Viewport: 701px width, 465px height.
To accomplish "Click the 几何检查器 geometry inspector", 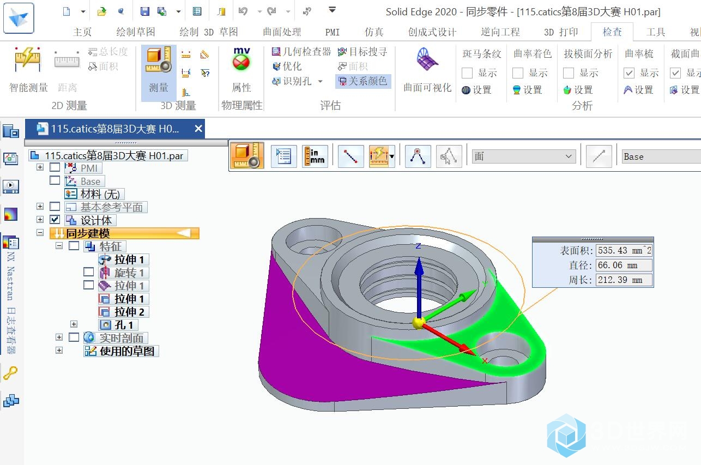I will click(x=301, y=52).
